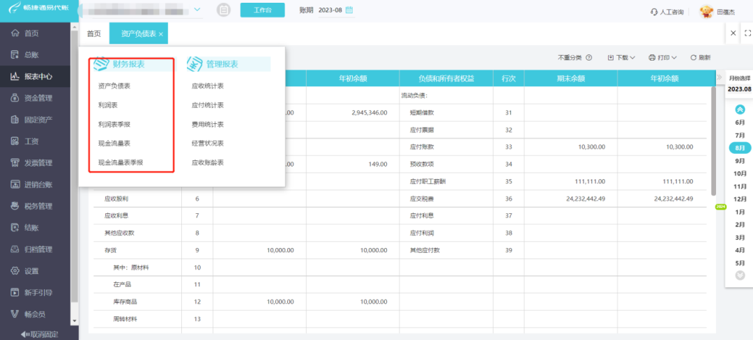
Task: Open 固定资产 from the sidebar
Action: click(31, 119)
